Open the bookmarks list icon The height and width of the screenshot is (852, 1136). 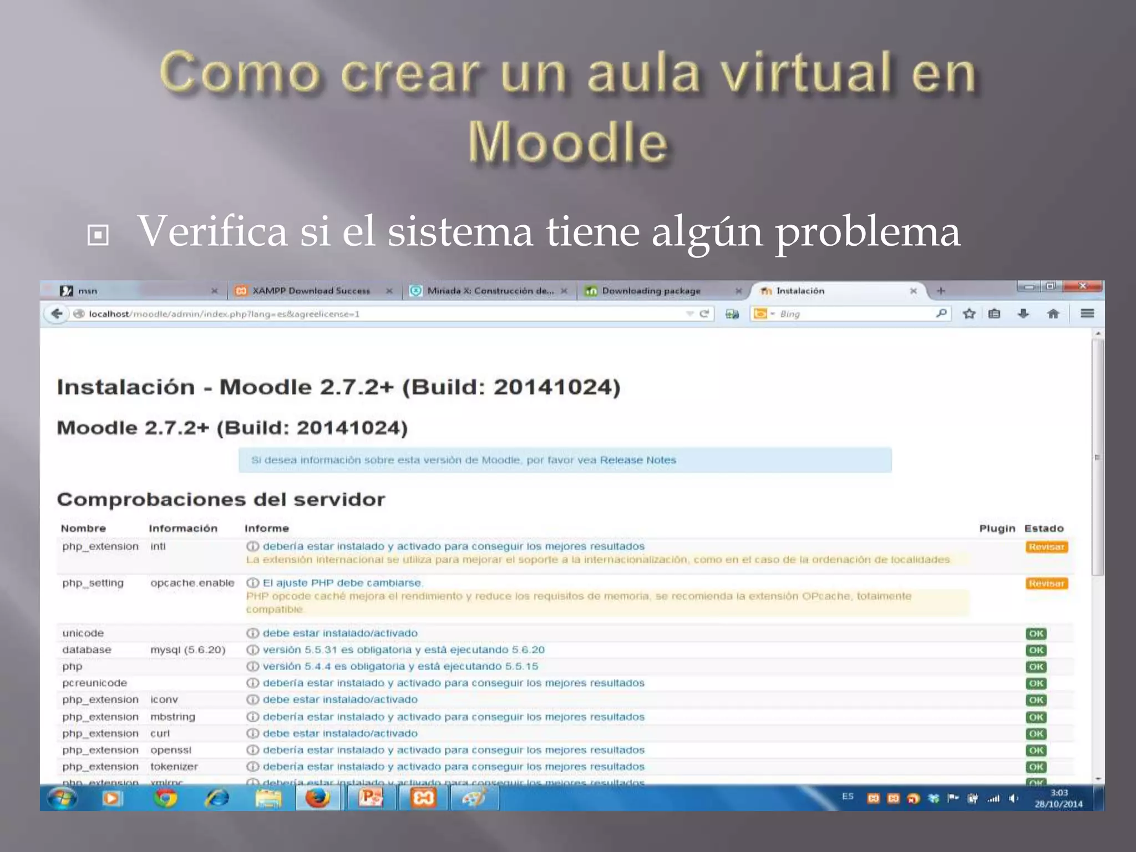tap(995, 313)
